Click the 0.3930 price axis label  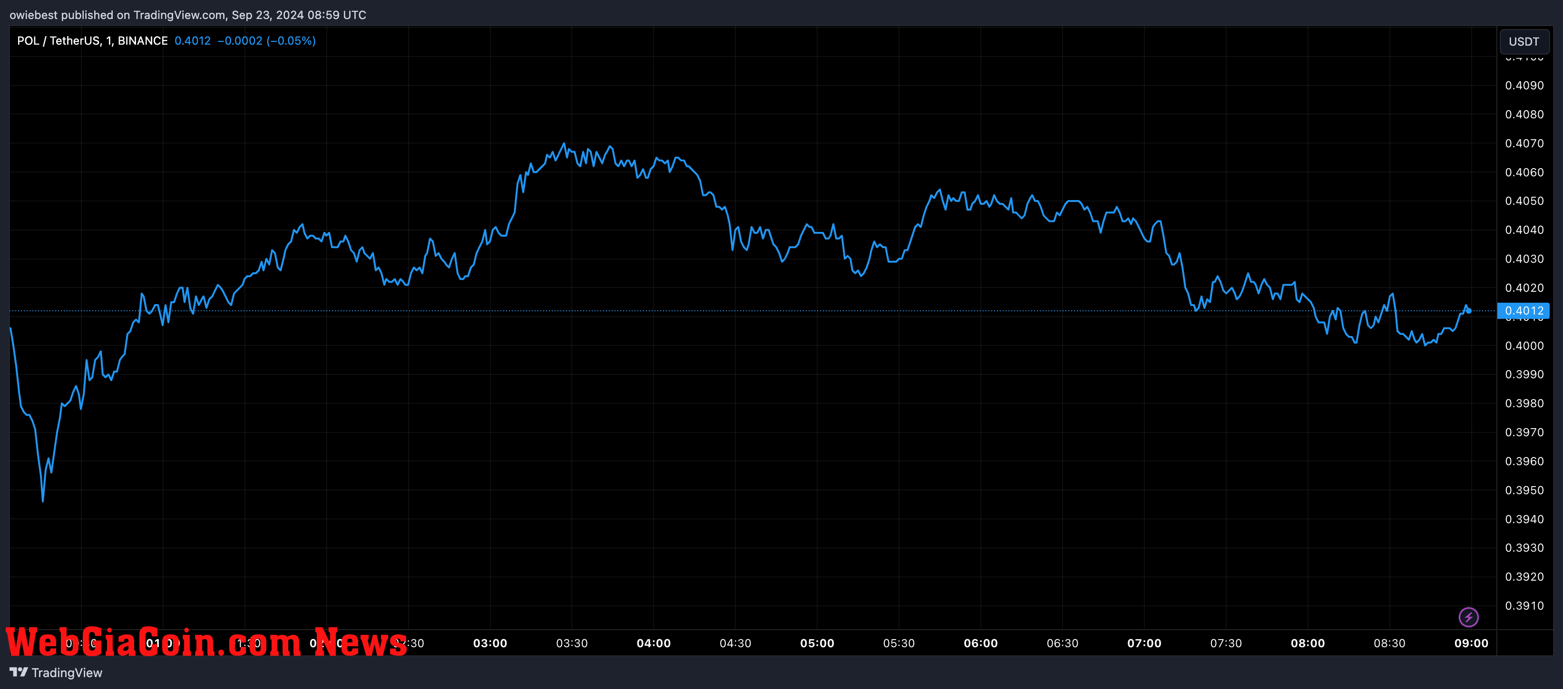coord(1524,548)
